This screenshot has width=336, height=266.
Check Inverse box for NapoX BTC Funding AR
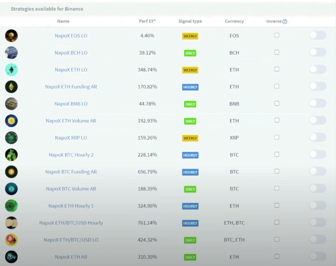point(277,171)
